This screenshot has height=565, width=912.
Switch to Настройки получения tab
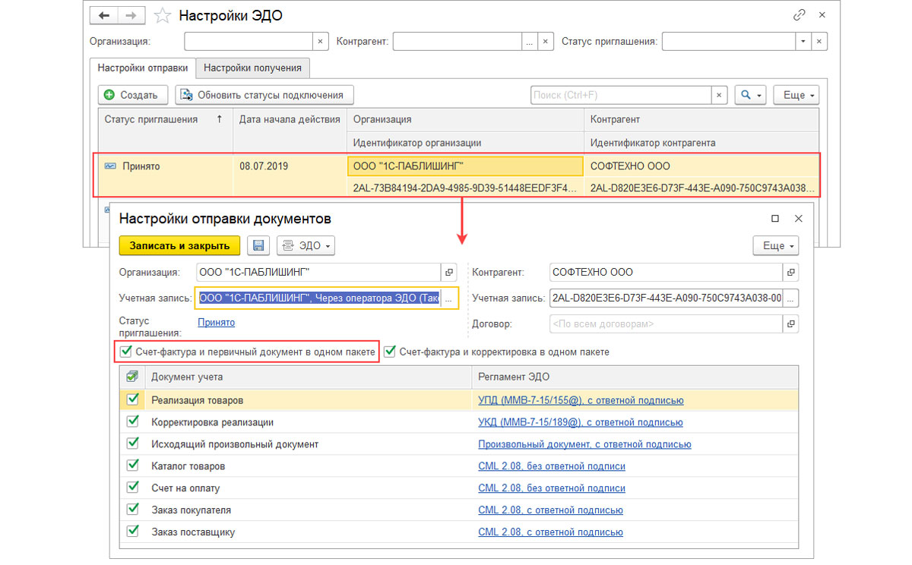coord(252,68)
